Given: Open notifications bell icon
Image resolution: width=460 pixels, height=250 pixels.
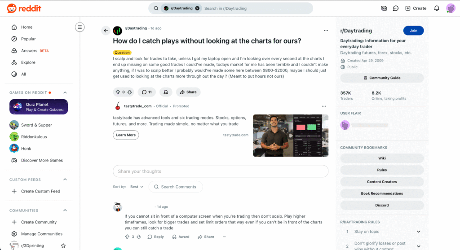Looking at the screenshot, I should [437, 8].
